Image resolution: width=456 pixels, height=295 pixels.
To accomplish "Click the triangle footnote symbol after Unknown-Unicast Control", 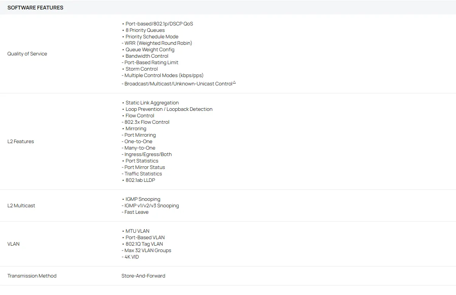I will (x=234, y=82).
